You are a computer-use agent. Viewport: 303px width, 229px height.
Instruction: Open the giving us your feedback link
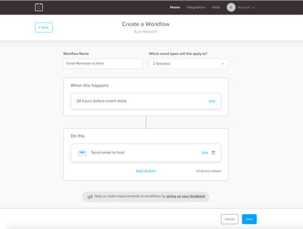tap(186, 196)
